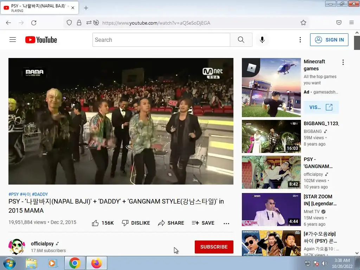Viewport: 360px width, 270px height.
Task: Open the 가수모음zip PSY thumbnail
Action: 271,243
